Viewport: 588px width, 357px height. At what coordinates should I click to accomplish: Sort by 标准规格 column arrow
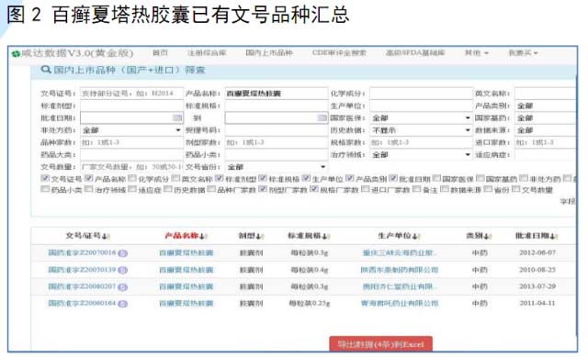tap(325, 237)
